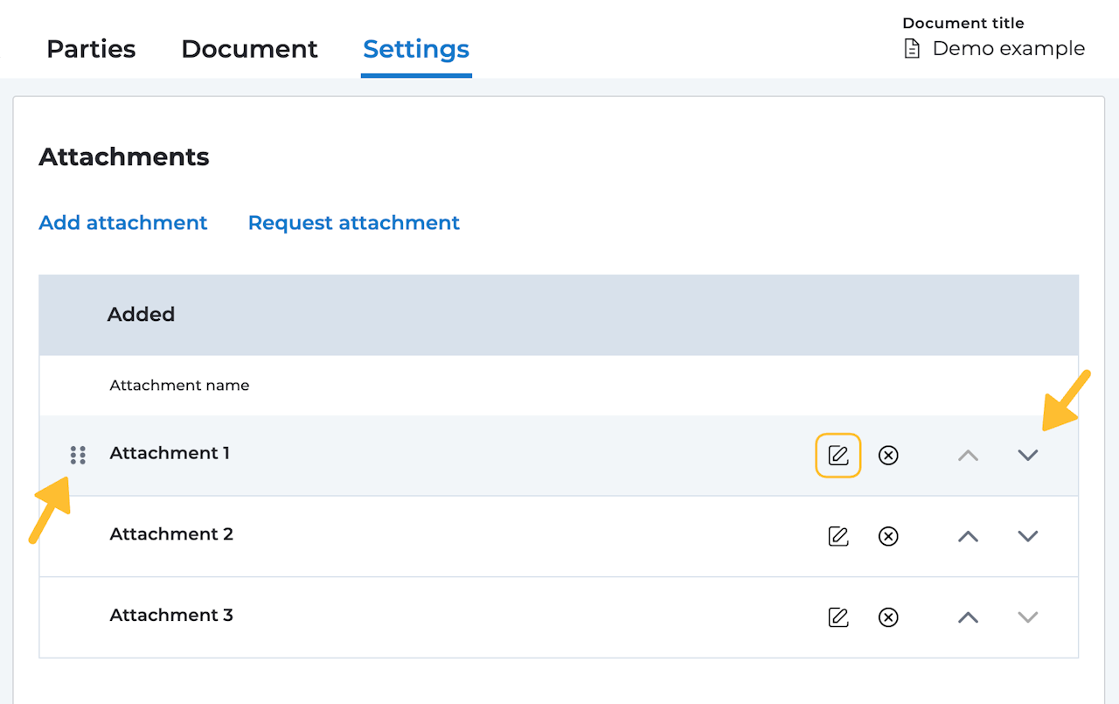Click edit icon for Attachment 1
1119x704 pixels.
pyautogui.click(x=838, y=455)
